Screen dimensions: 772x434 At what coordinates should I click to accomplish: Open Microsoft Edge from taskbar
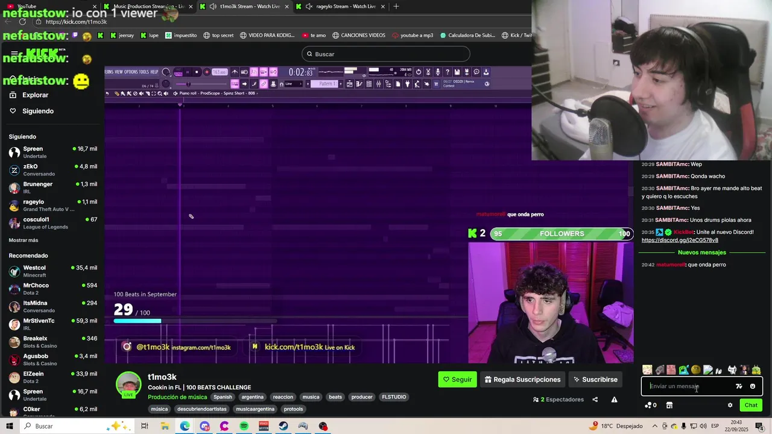pos(185,426)
